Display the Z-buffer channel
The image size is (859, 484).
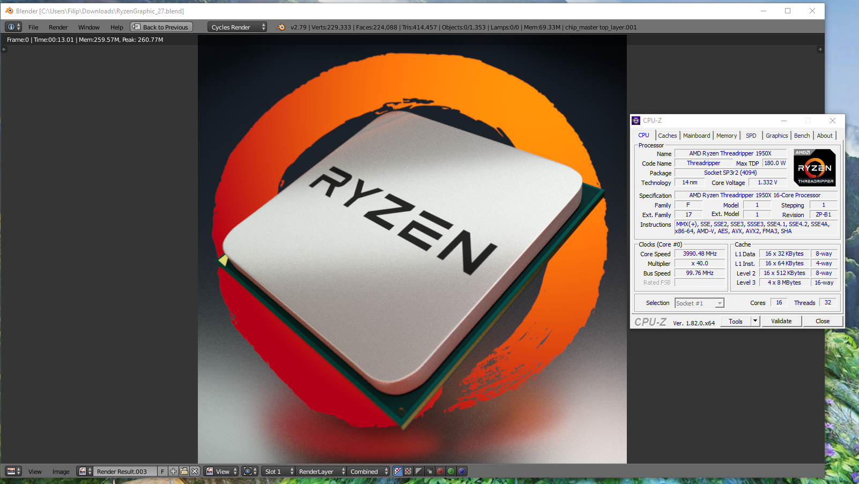tap(429, 471)
